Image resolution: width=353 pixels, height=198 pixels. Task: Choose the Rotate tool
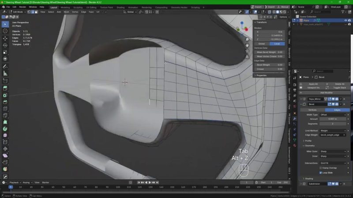pos(5,45)
